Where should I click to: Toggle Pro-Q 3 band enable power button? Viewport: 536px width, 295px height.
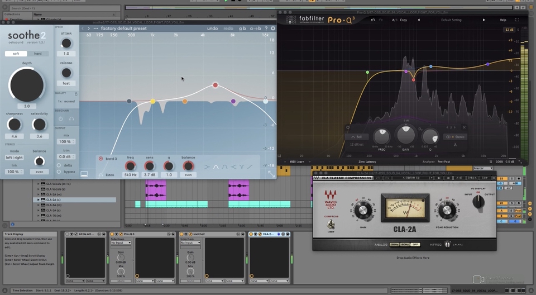[348, 127]
